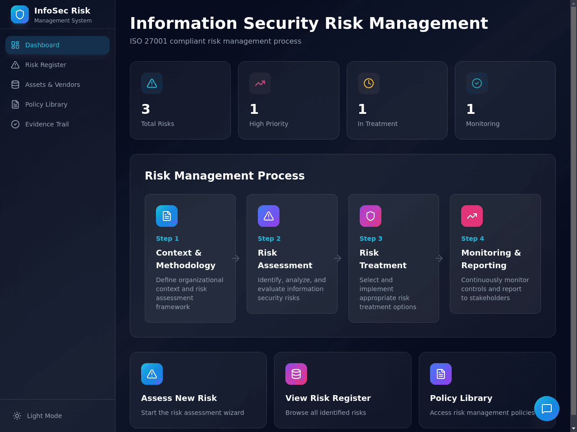Image resolution: width=577 pixels, height=432 pixels.
Task: Open the Dashboard sidebar item
Action: tap(57, 45)
